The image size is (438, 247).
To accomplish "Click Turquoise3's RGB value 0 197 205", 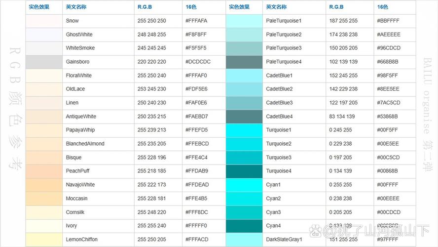I will click(340, 158).
